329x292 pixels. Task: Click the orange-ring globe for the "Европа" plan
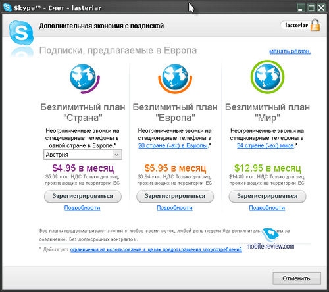pyautogui.click(x=175, y=78)
